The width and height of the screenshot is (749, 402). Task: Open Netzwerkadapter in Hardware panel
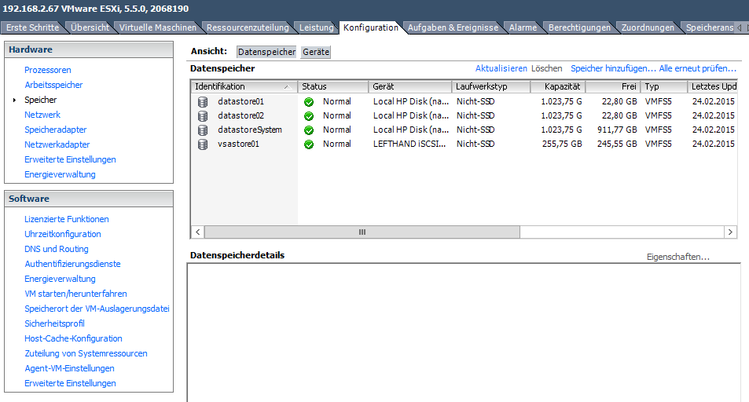57,144
